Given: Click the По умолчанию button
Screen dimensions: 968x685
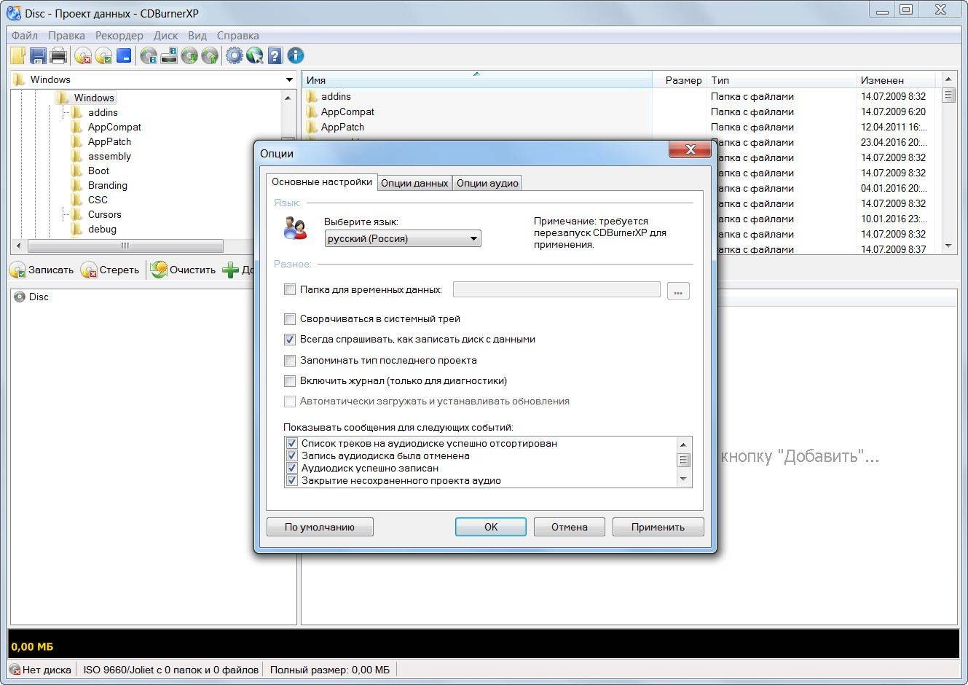Looking at the screenshot, I should [x=320, y=527].
